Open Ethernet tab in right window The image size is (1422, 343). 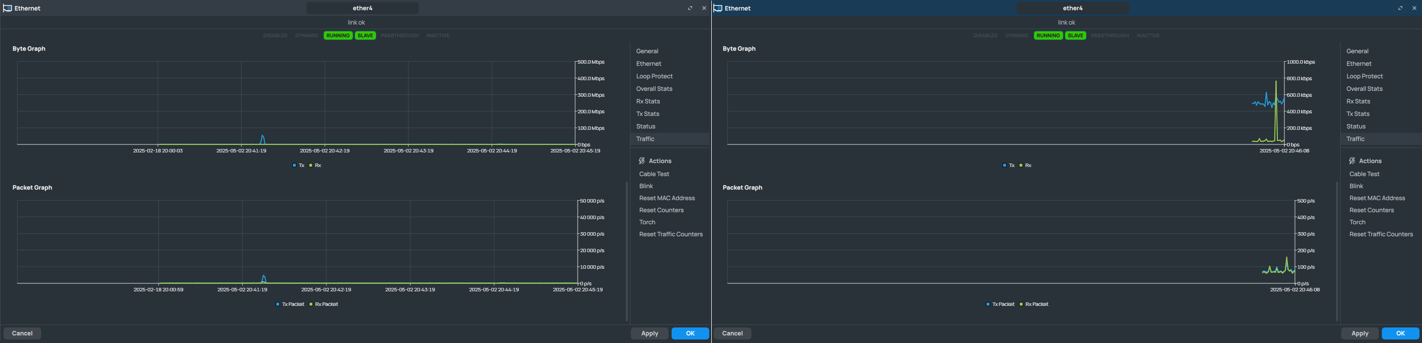(1380, 64)
